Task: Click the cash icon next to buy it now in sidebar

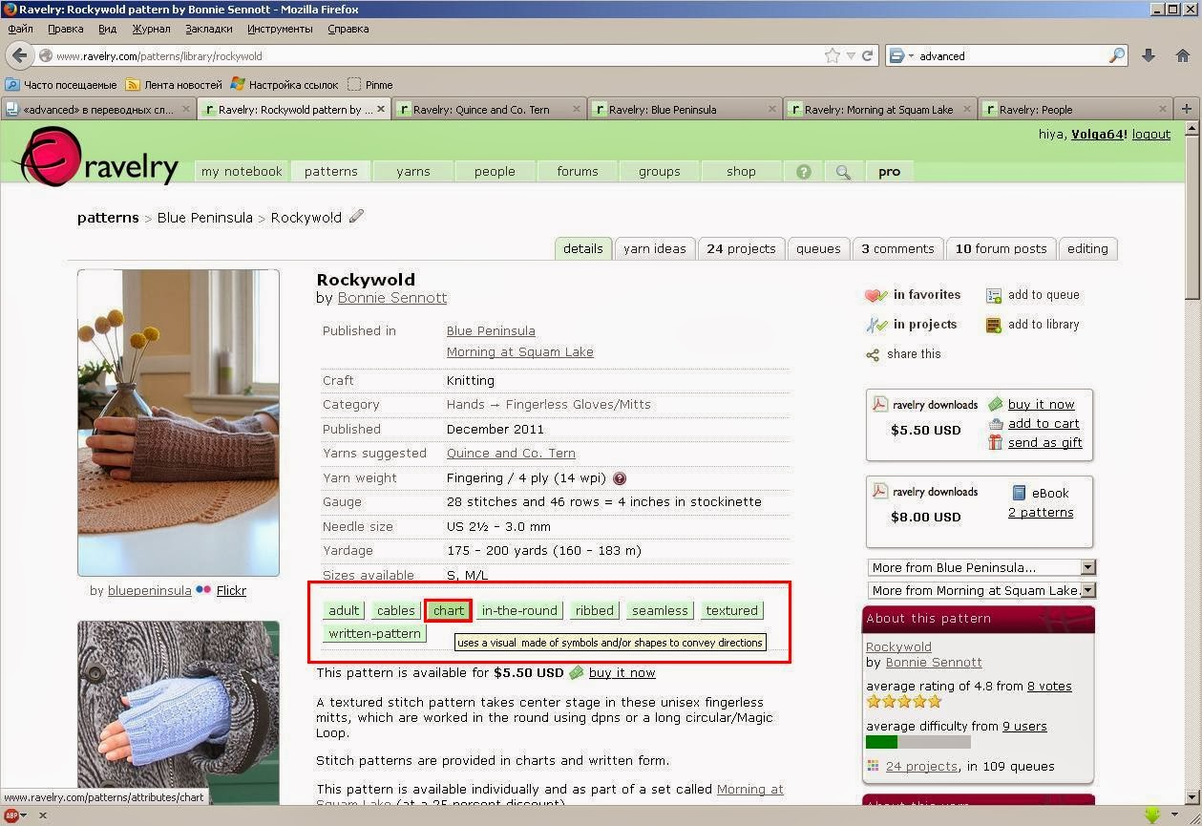Action: pyautogui.click(x=996, y=404)
